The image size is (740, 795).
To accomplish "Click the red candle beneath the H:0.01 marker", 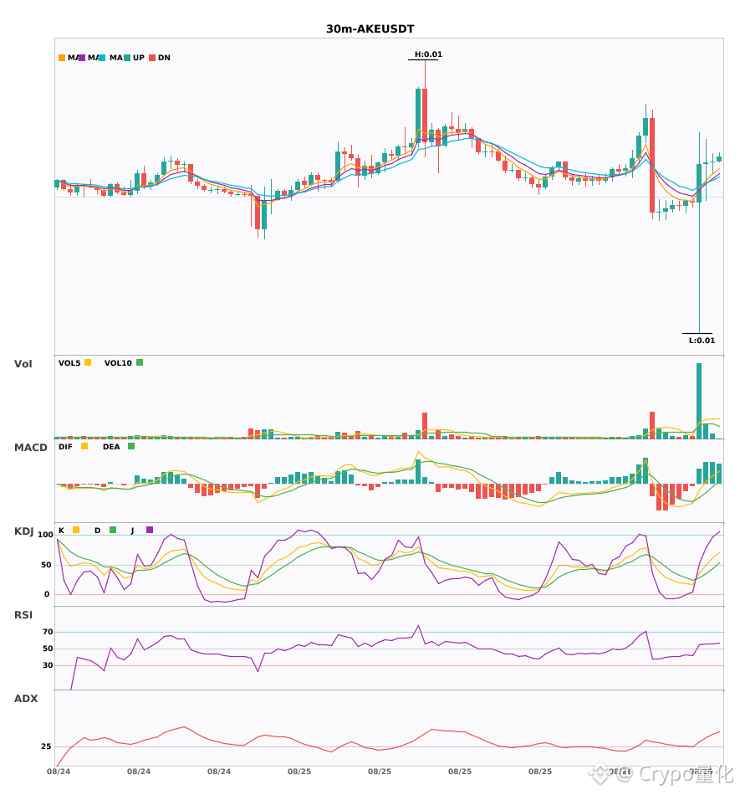I will point(425,115).
